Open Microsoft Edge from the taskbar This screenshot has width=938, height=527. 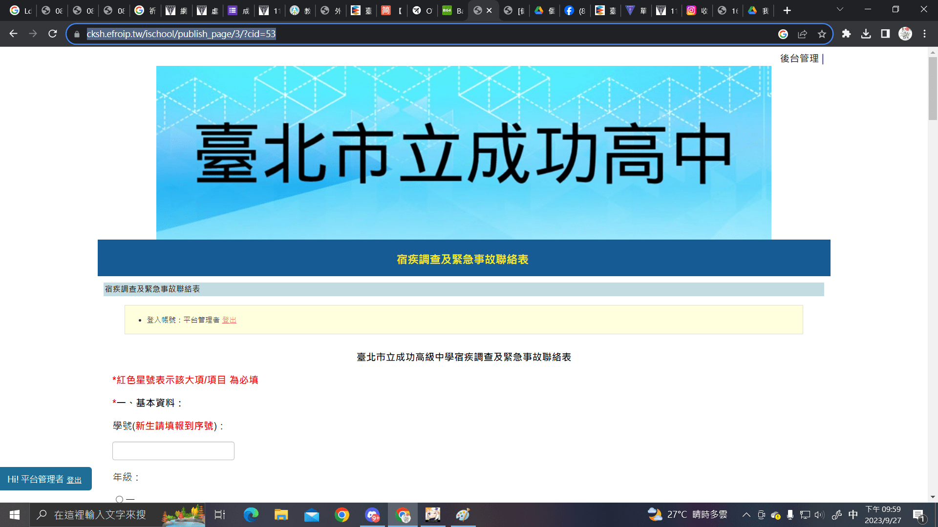coord(251,515)
